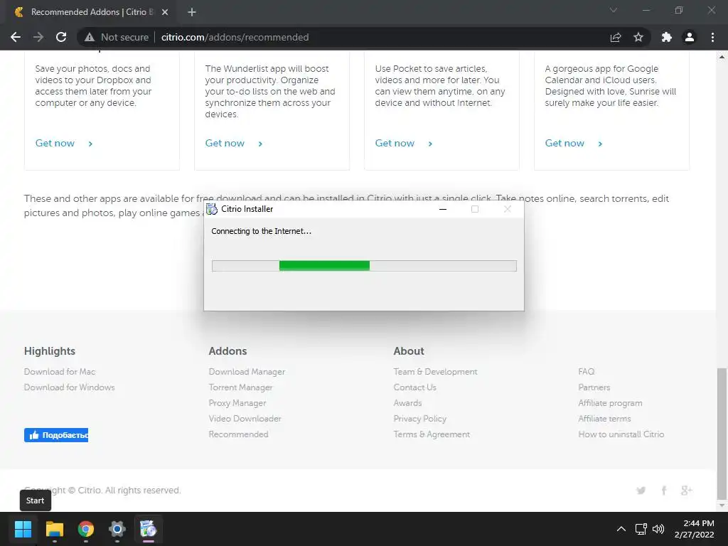Open the Windows Start button
Image resolution: width=728 pixels, height=546 pixels.
[x=23, y=529]
